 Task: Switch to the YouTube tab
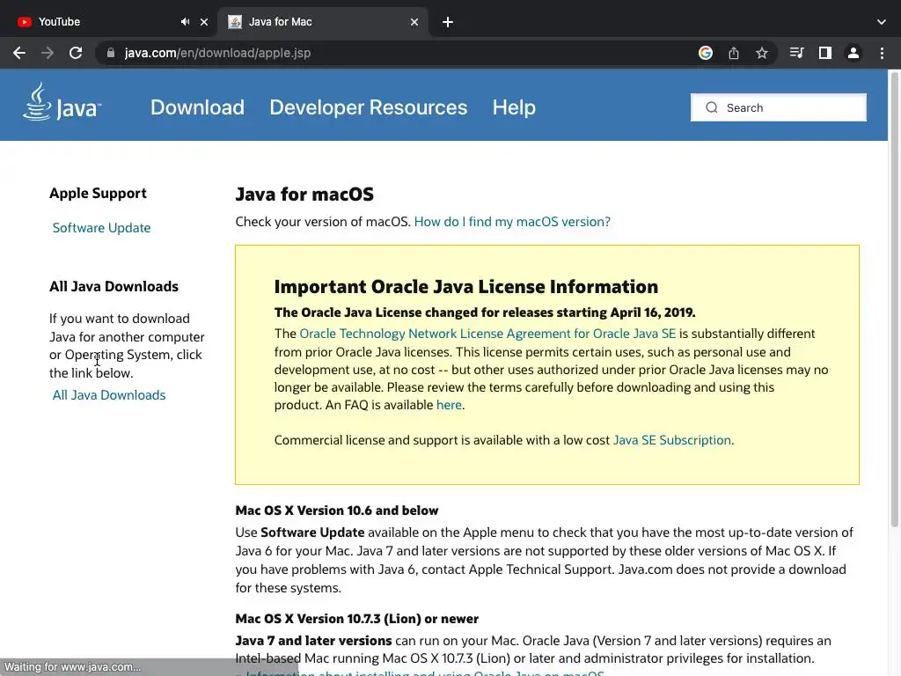pos(109,22)
